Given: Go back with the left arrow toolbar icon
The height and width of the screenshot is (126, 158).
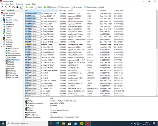Looking at the screenshot, I should coord(2,7).
